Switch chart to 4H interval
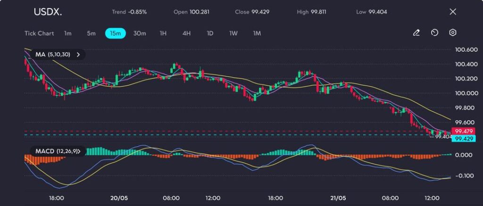 click(x=186, y=33)
